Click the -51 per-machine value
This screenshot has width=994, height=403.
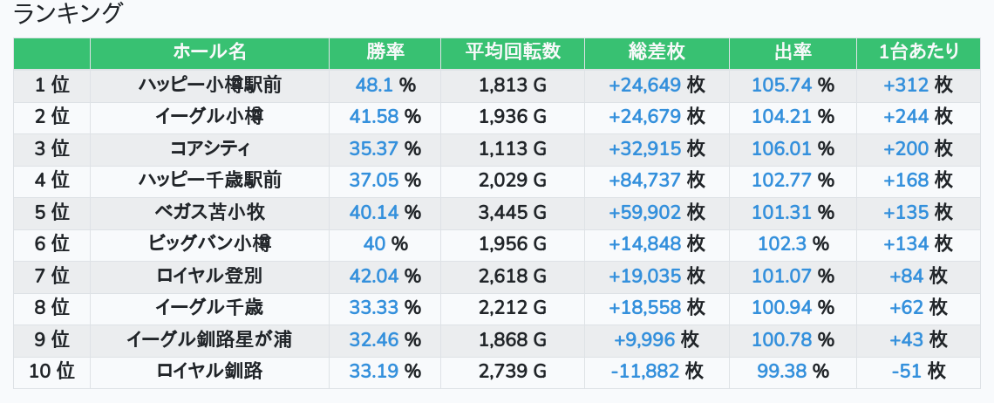907,372
